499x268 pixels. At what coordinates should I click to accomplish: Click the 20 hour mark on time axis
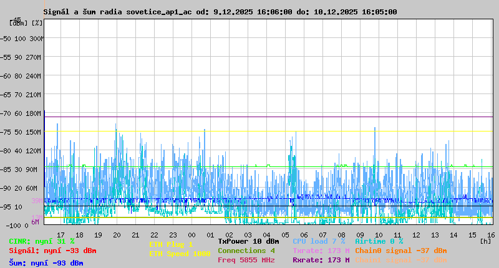point(117,235)
